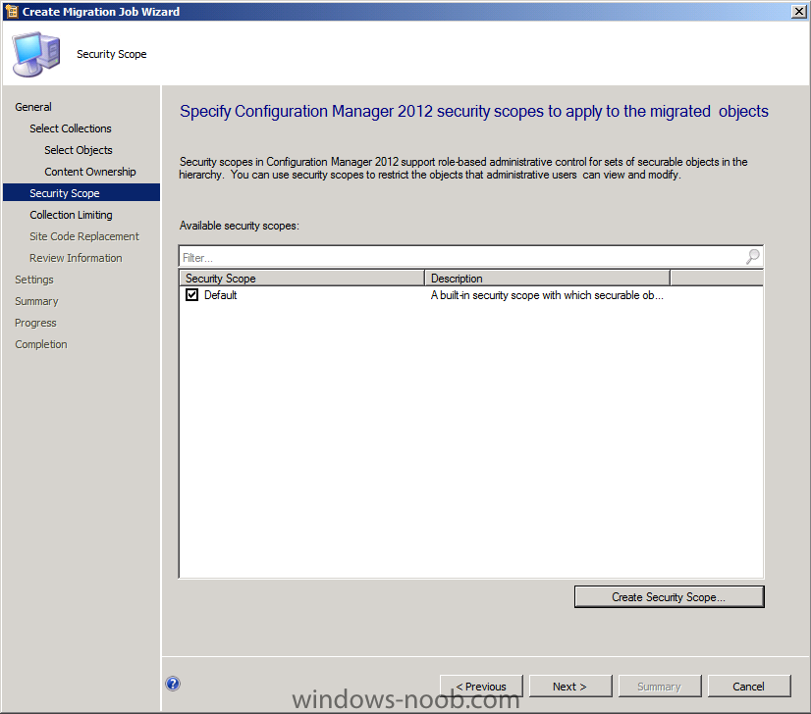This screenshot has width=811, height=714.
Task: Open the Review Information step
Action: tap(76, 258)
